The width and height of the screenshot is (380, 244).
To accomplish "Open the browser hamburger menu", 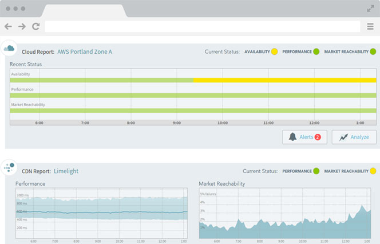I will [370, 26].
